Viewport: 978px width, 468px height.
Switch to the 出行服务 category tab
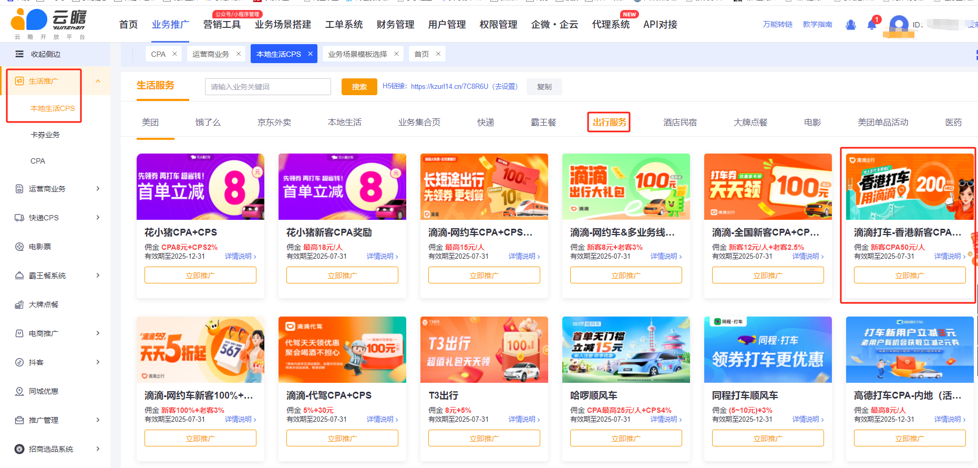click(x=609, y=122)
